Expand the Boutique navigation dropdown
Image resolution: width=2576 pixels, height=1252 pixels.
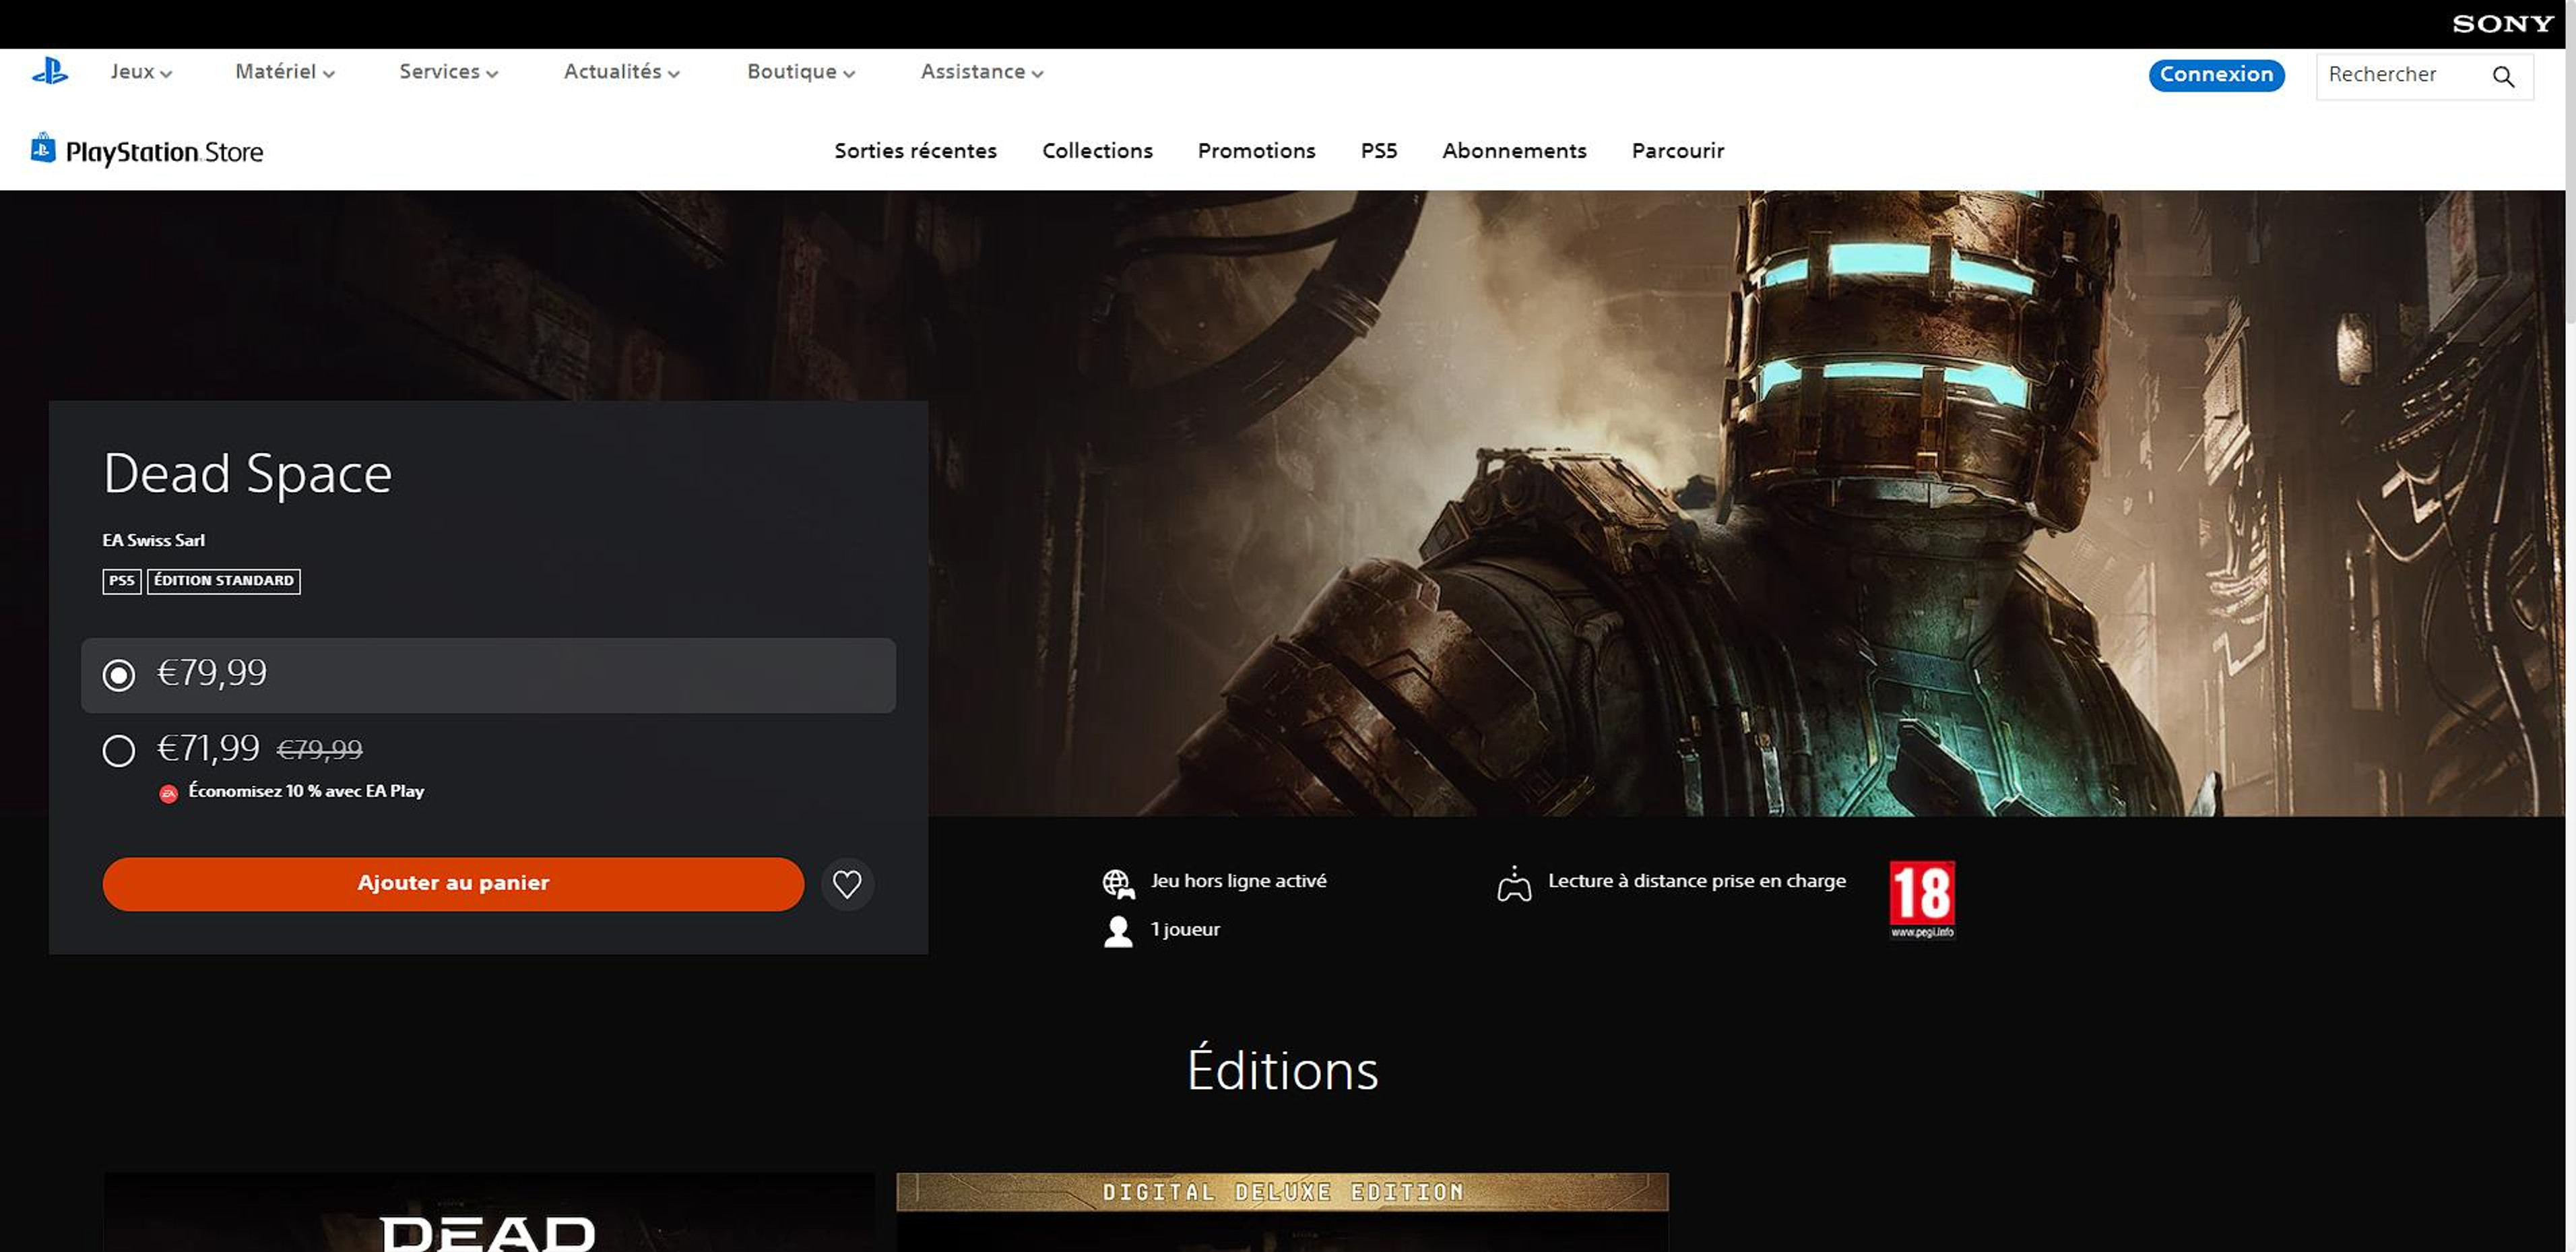[800, 72]
